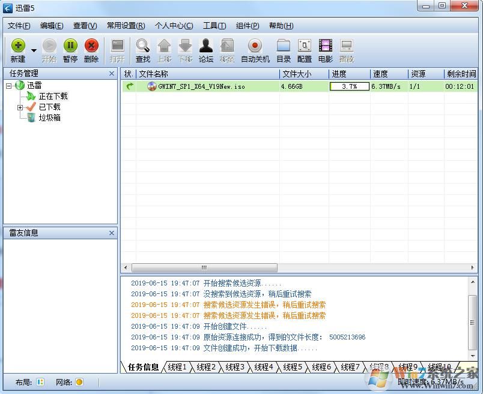Click the 上移 move up icon
The height and width of the screenshot is (394, 483).
click(164, 50)
